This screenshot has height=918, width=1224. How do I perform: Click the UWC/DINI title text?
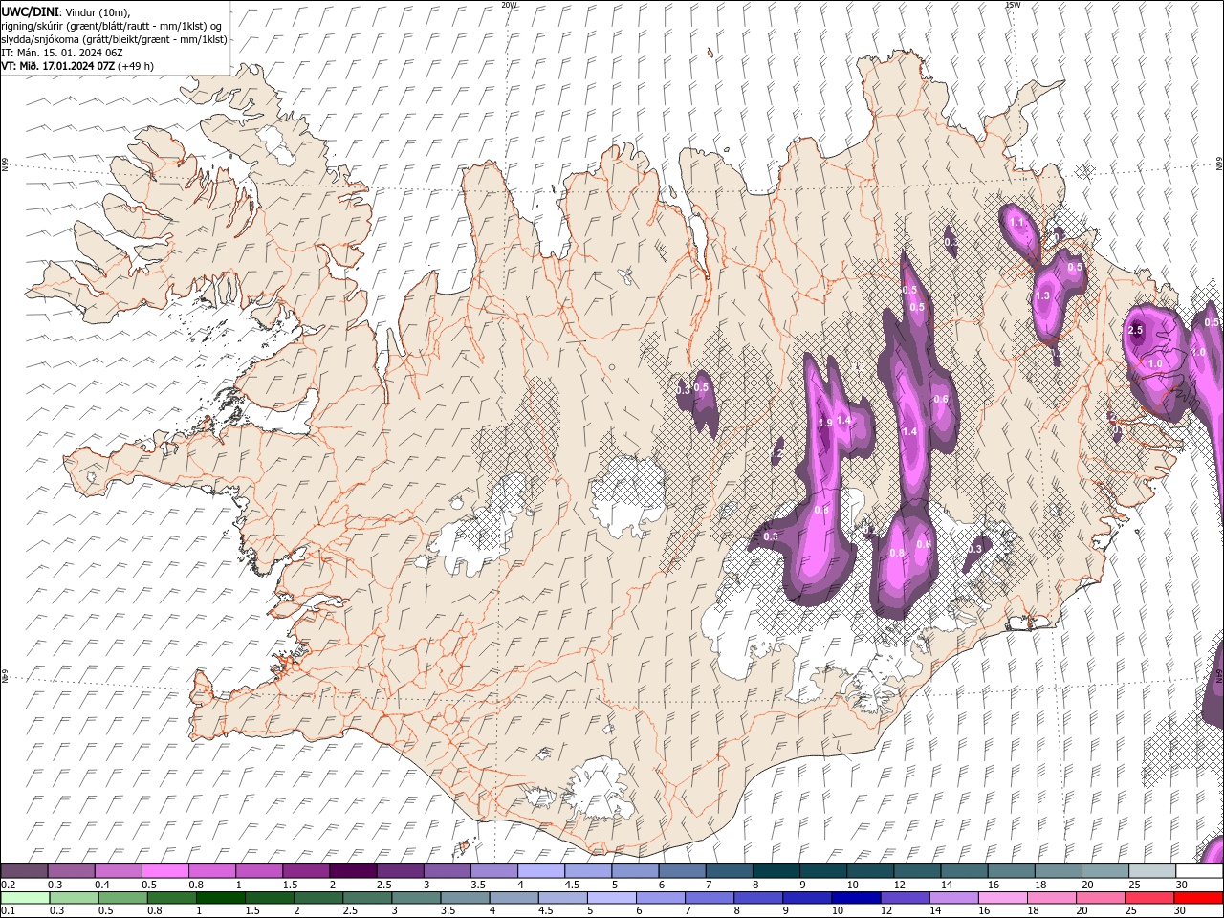(29, 11)
